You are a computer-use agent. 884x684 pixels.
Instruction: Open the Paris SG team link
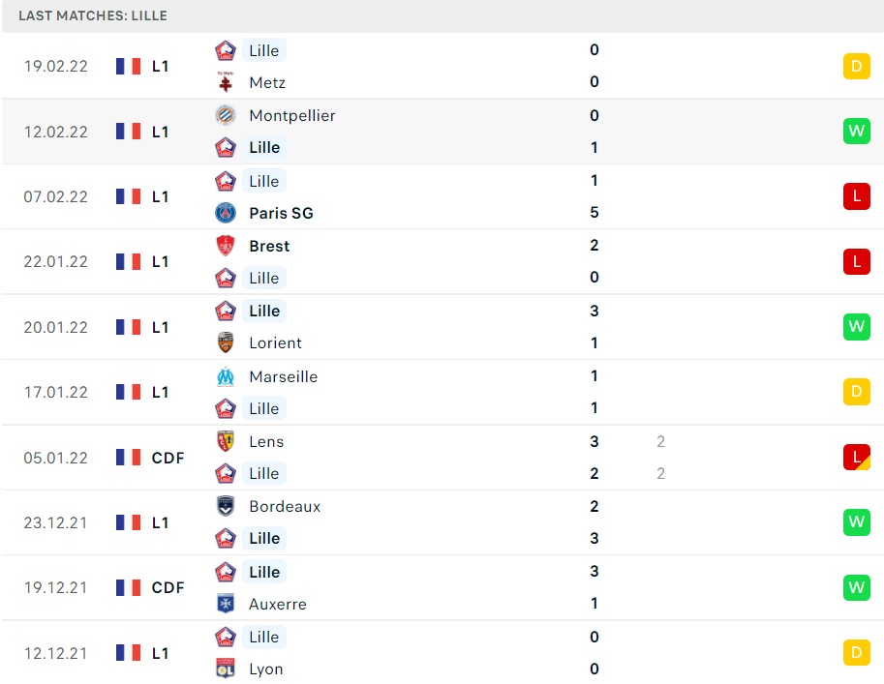tap(281, 213)
